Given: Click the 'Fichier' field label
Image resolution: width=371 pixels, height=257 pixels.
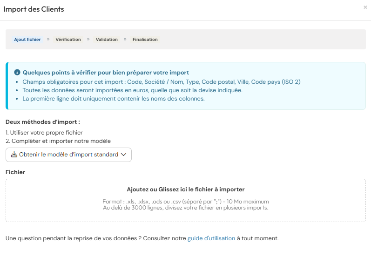Looking at the screenshot, I should click(15, 172).
